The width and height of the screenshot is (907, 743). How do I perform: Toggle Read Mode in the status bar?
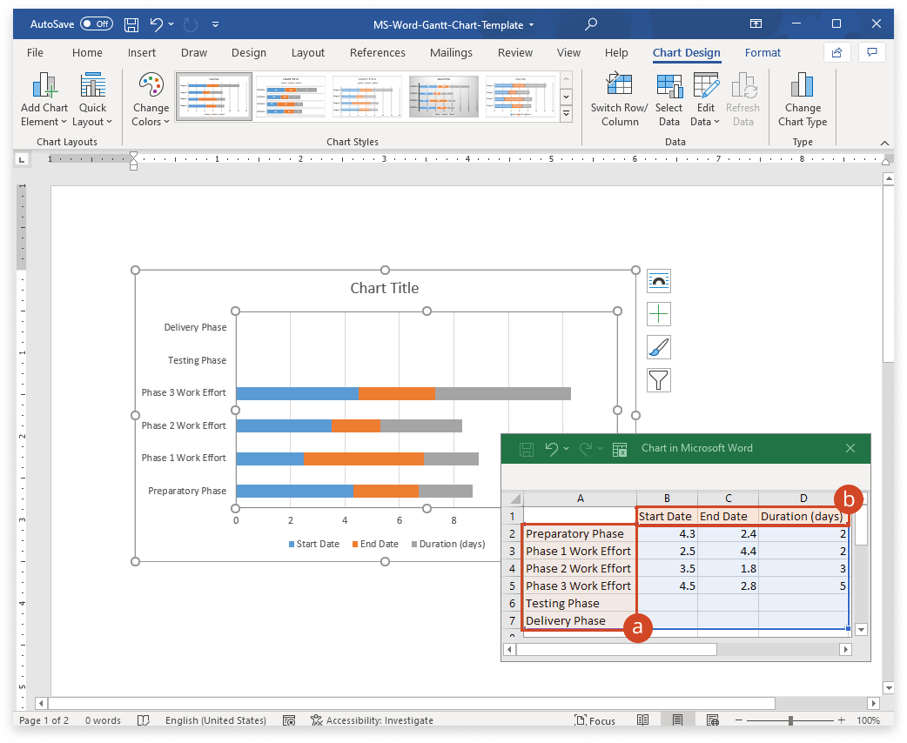click(643, 720)
